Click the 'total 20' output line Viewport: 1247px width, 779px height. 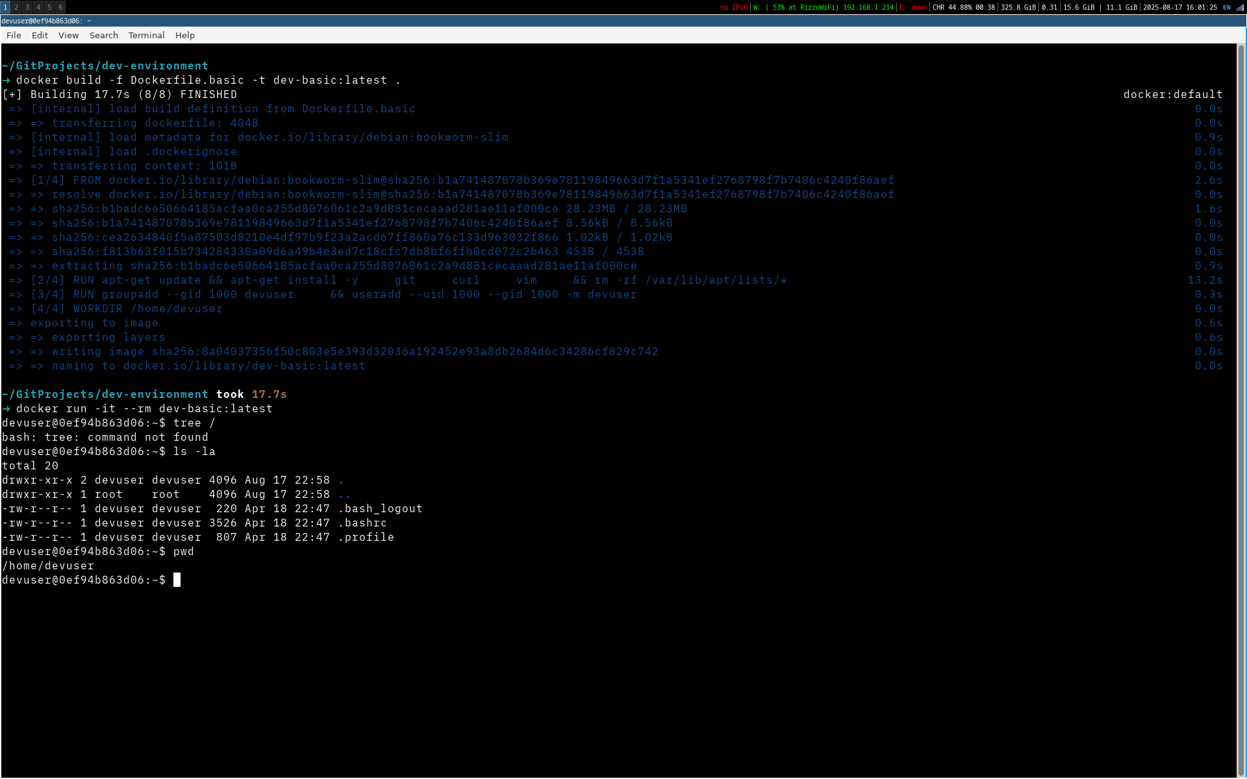tap(30, 466)
